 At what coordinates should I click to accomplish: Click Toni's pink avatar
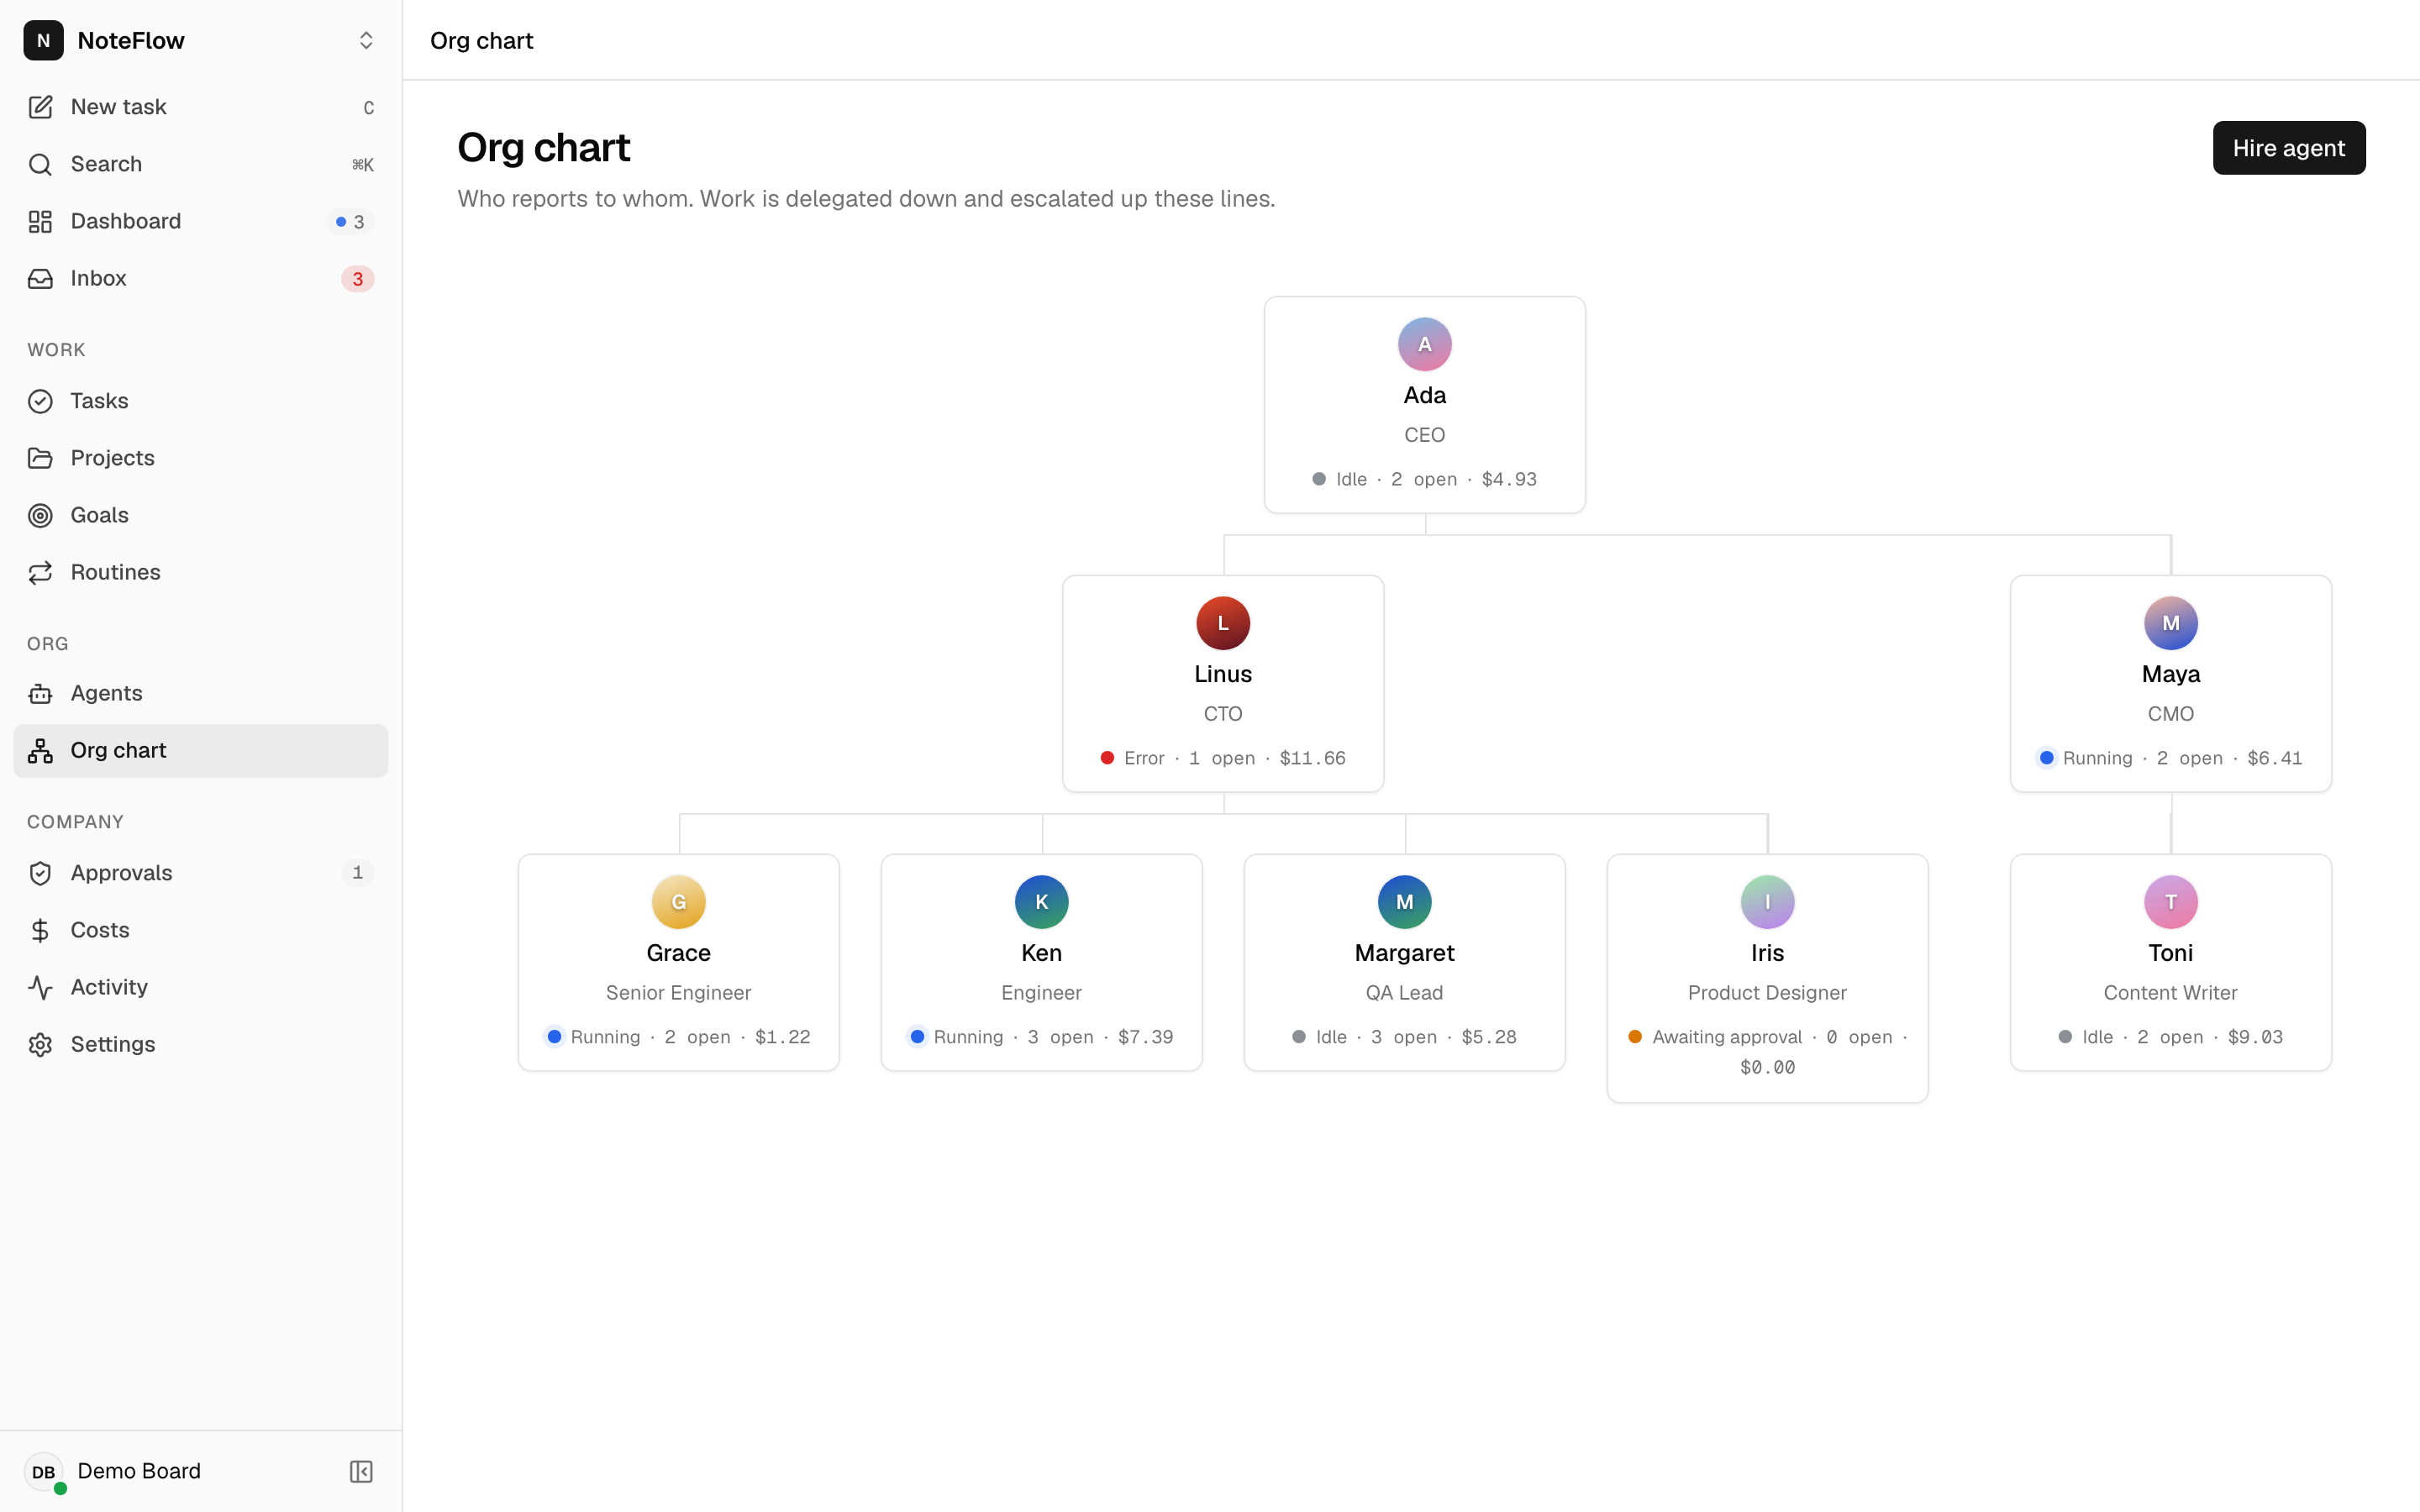click(2170, 902)
